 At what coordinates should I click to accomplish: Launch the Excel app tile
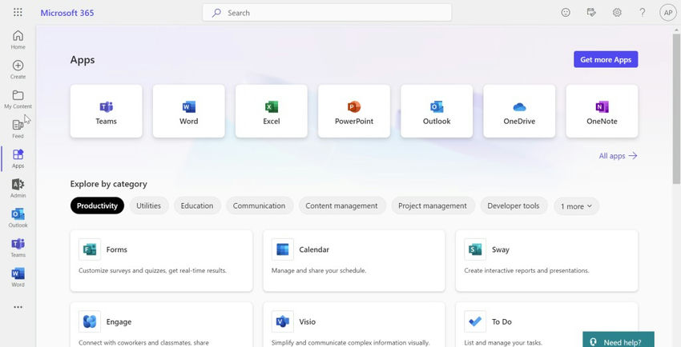pos(272,111)
